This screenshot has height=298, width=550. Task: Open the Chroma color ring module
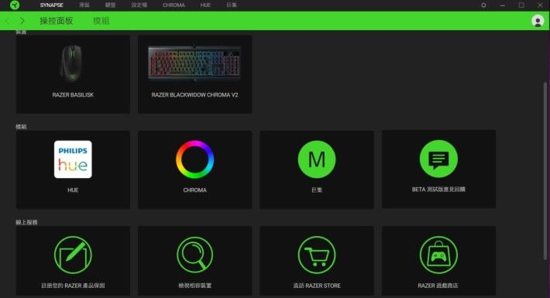pyautogui.click(x=194, y=159)
